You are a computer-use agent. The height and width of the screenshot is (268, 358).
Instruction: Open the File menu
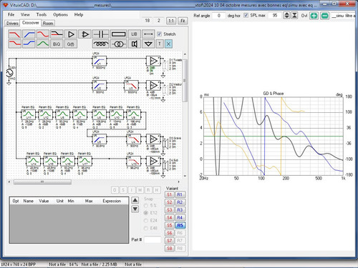point(11,14)
